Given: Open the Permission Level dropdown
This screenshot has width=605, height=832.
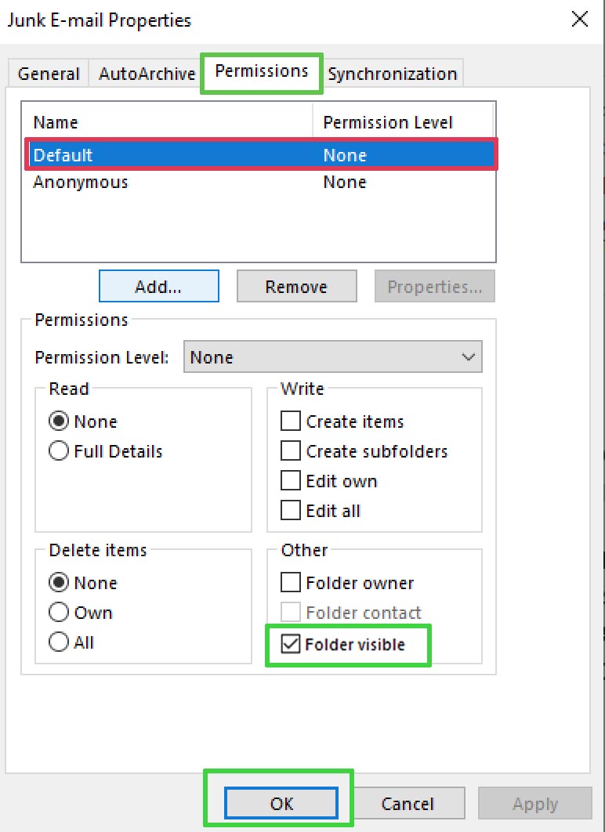Looking at the screenshot, I should coord(332,357).
